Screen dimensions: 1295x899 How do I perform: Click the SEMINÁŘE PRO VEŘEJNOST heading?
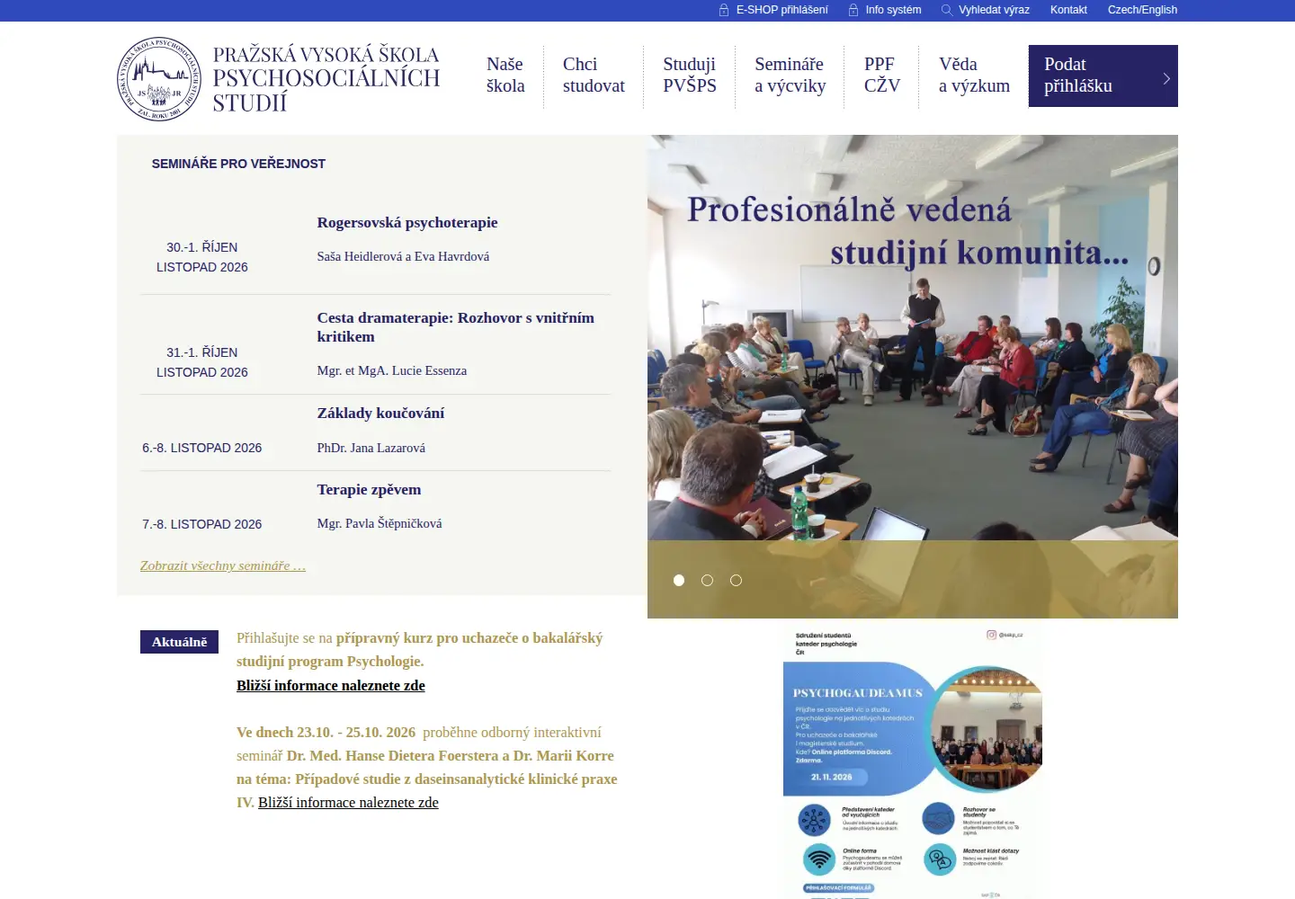238,164
